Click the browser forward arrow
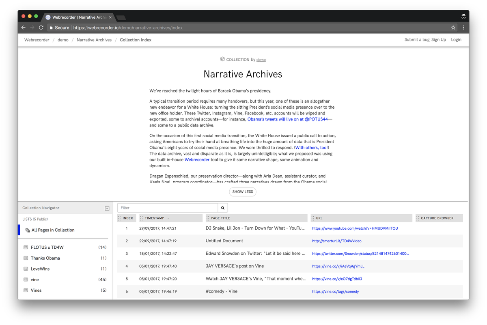The image size is (487, 325). (x=32, y=28)
